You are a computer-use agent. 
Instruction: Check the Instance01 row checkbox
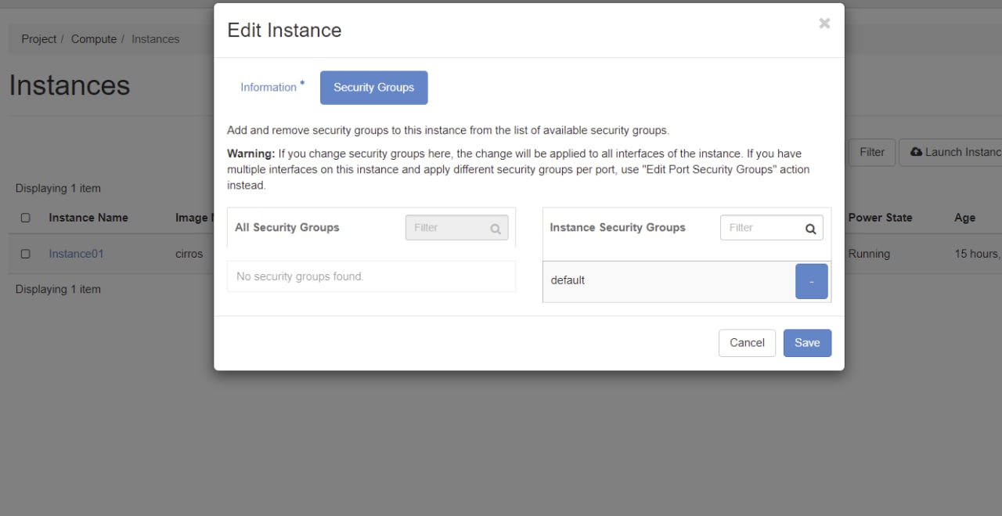pyautogui.click(x=26, y=254)
